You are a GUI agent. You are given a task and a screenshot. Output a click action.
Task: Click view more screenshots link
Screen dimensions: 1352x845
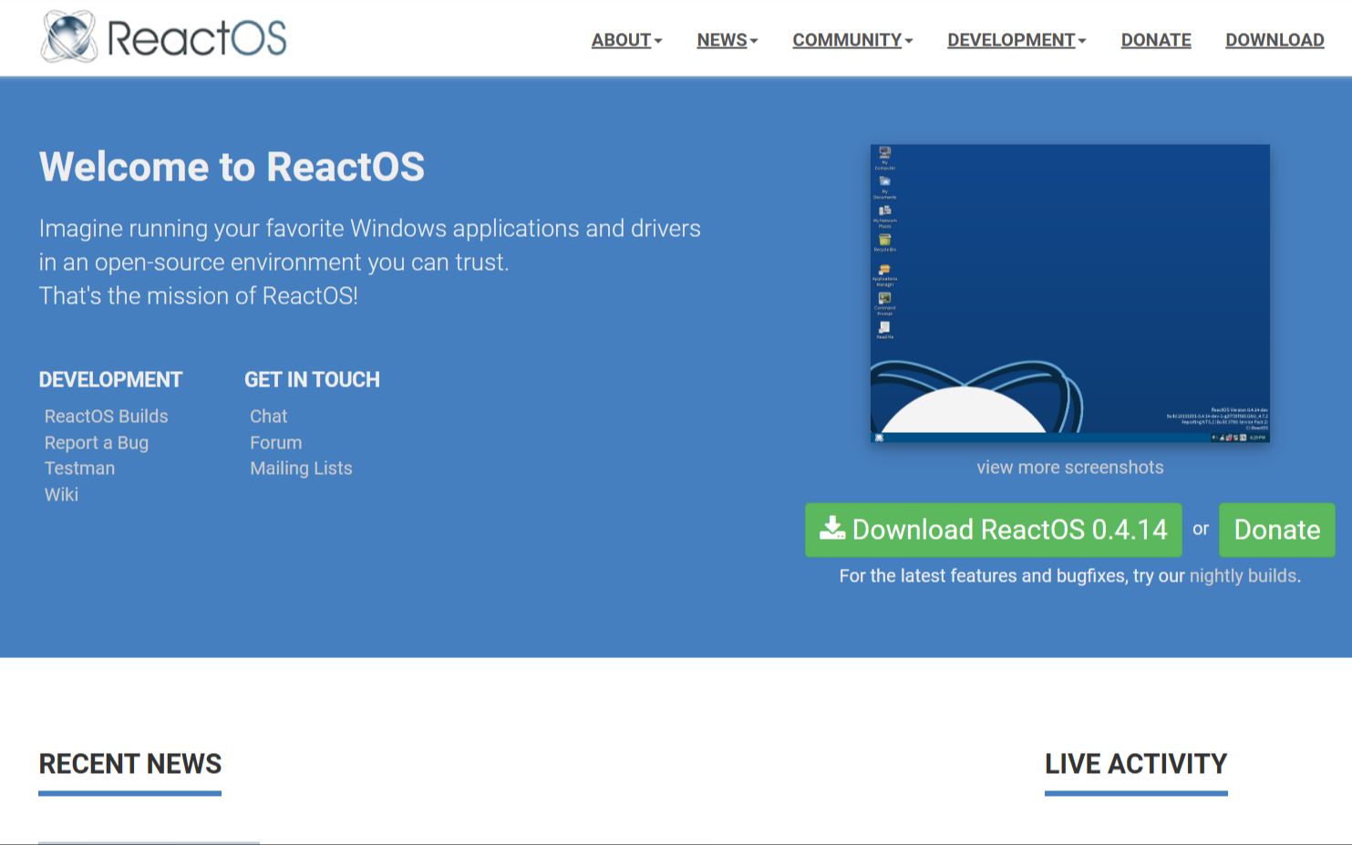(x=1070, y=467)
